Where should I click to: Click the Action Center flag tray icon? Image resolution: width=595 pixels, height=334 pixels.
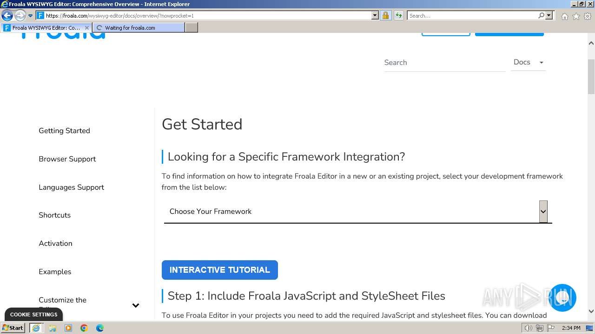pos(551,328)
